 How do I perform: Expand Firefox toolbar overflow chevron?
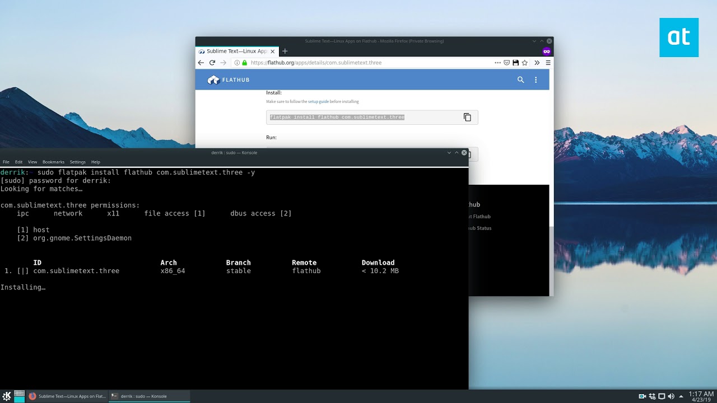point(537,63)
